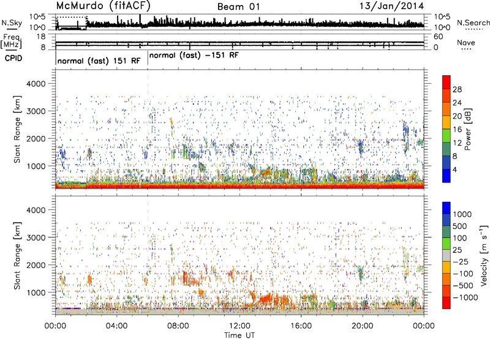Viewport: 490px width, 339px height.
Task: Pick the bright blue bottom segment of the power colorbar
Action: coord(447,176)
